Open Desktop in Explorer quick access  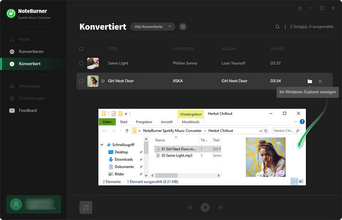pos(121,152)
